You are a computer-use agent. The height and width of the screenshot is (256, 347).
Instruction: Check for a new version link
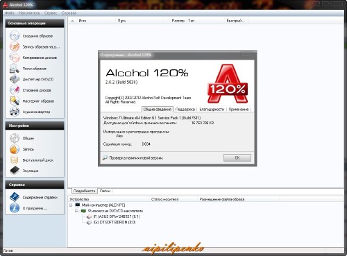pos(136,158)
